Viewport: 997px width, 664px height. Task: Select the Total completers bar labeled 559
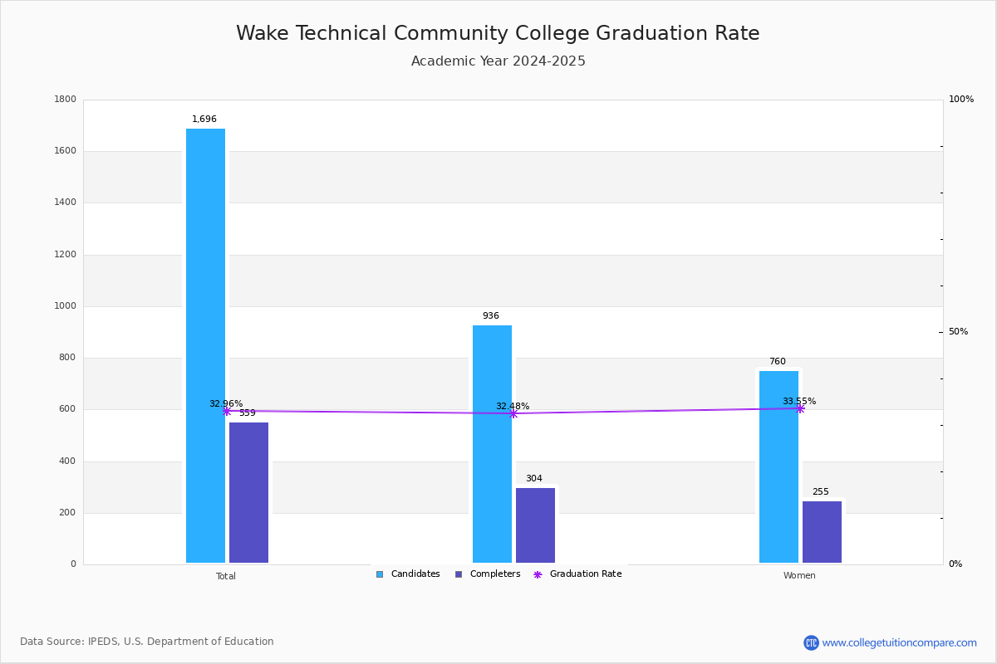tap(248, 492)
